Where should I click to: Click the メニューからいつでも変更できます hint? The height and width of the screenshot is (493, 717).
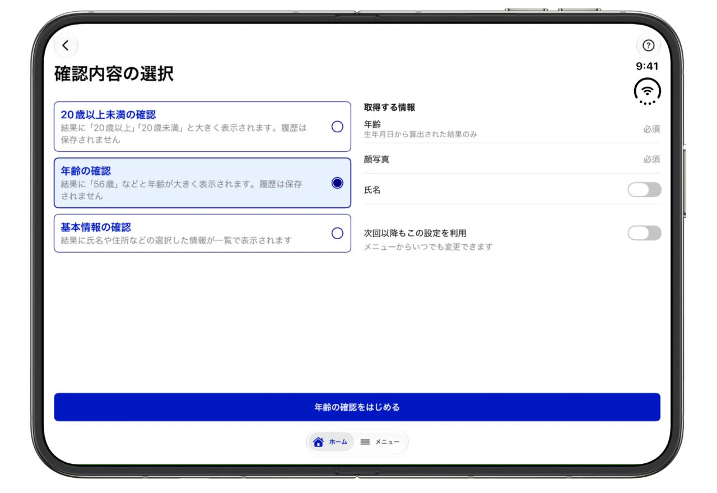click(428, 246)
